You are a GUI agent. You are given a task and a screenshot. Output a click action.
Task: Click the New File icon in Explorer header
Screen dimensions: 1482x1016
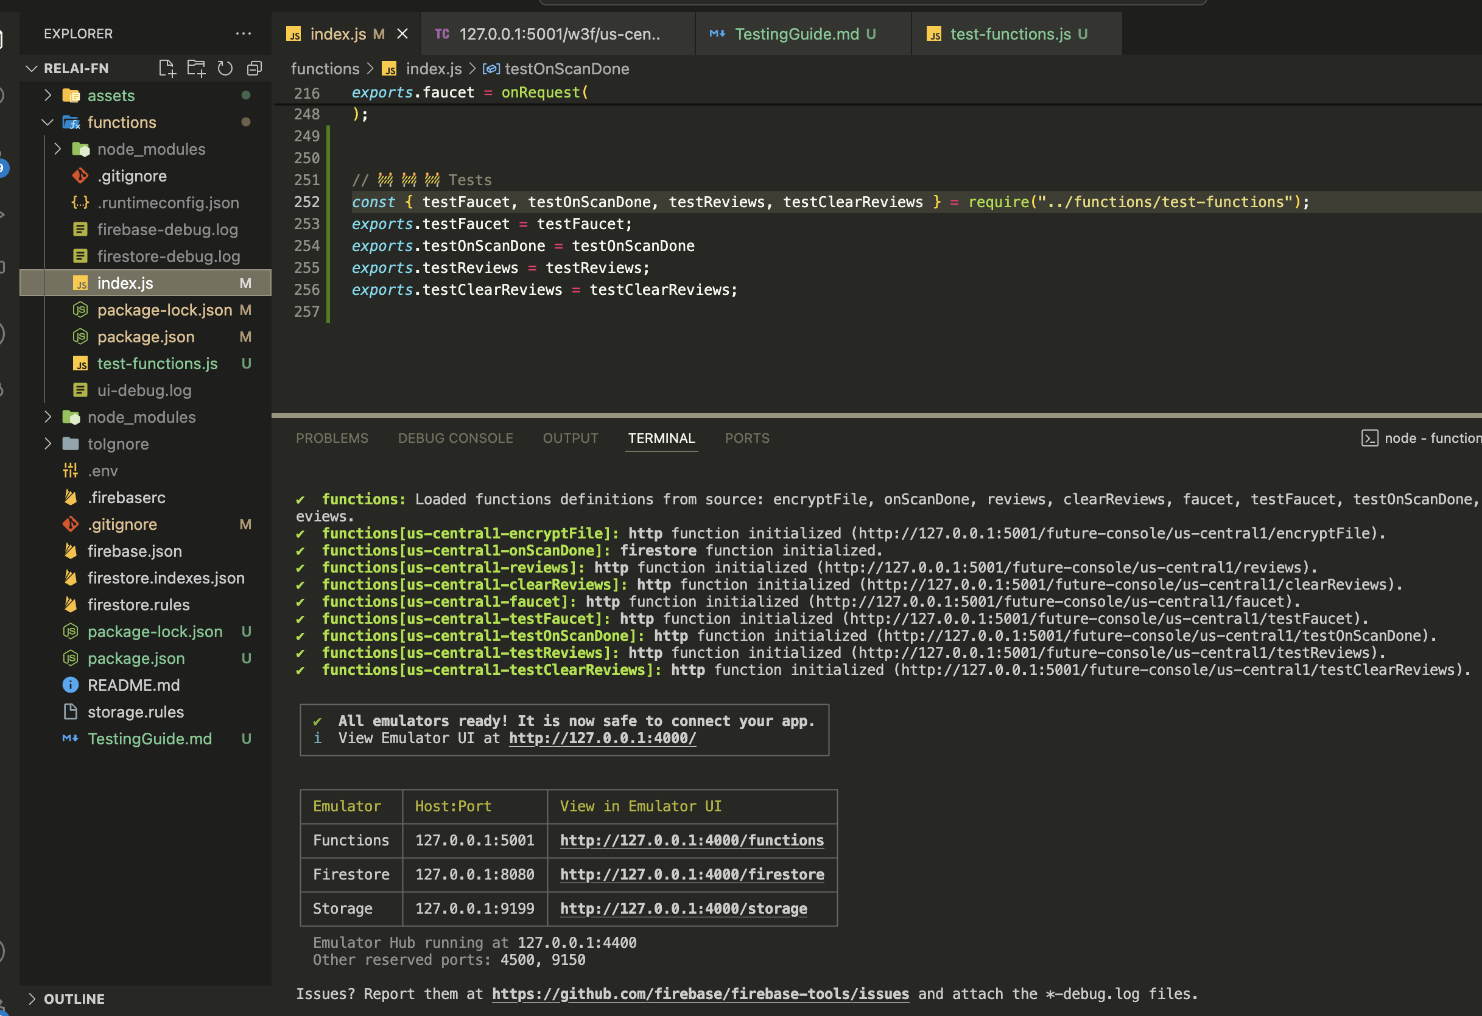[166, 68]
